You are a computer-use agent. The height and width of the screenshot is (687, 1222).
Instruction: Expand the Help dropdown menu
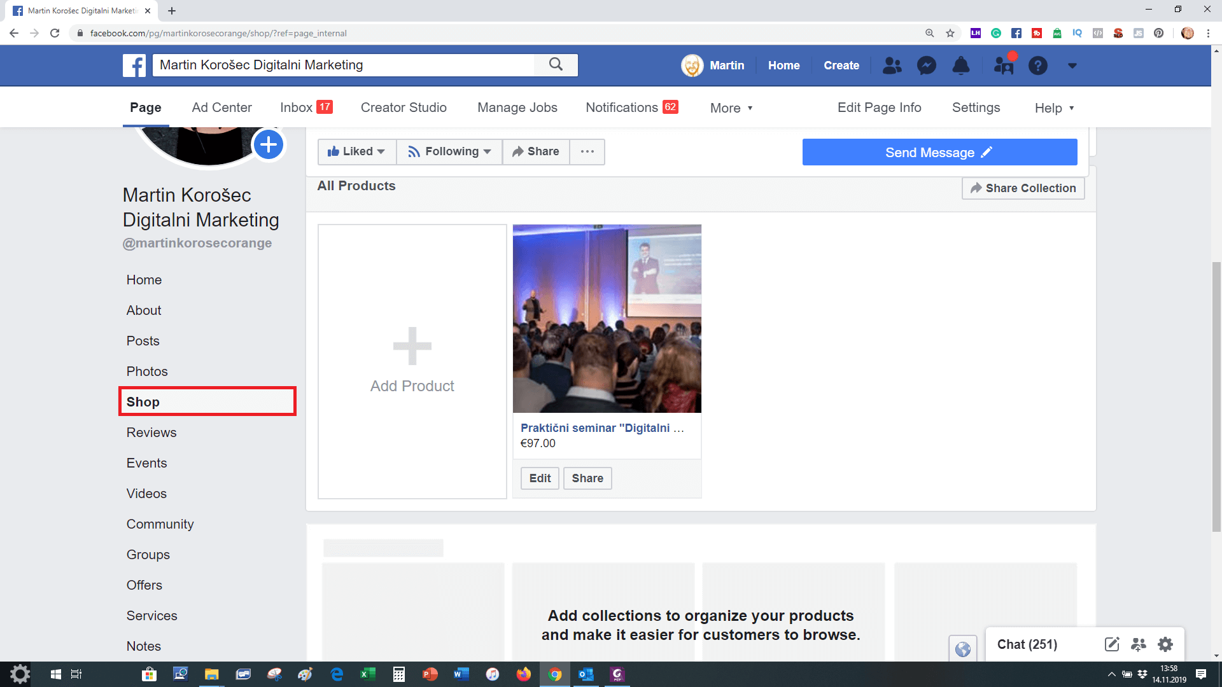pos(1054,108)
